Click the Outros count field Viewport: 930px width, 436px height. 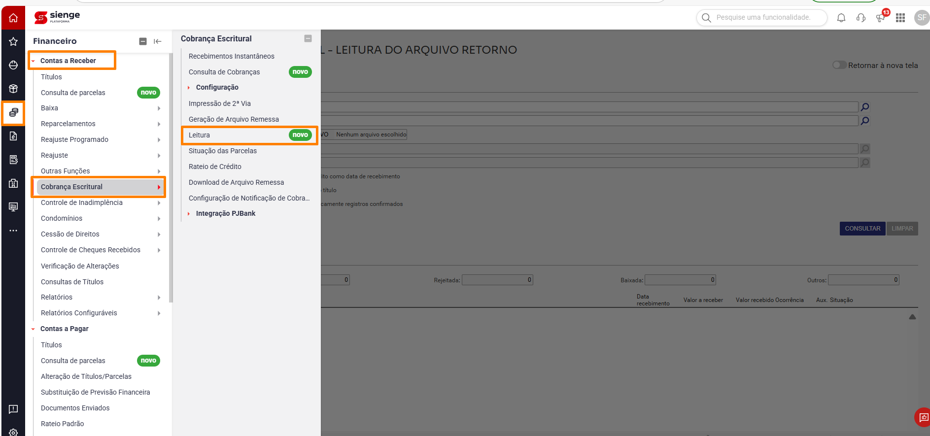click(x=863, y=280)
